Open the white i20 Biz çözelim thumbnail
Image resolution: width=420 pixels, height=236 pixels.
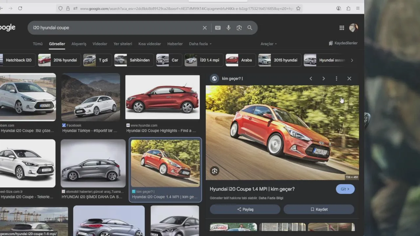[28, 97]
